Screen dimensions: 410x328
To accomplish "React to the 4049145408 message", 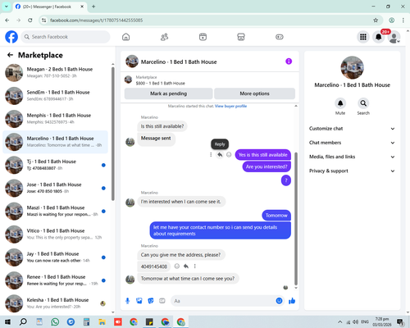I will [x=177, y=266].
